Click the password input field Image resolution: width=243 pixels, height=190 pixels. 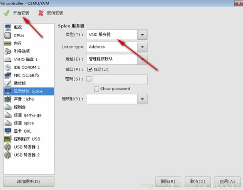(120, 80)
